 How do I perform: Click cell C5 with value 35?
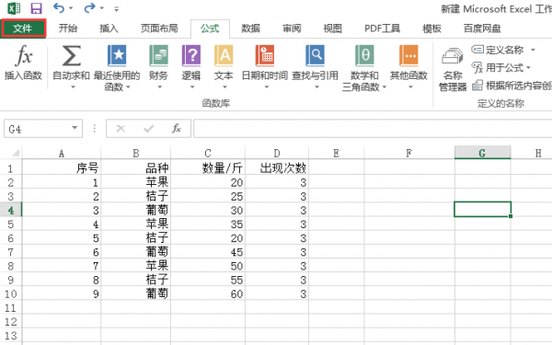(x=208, y=224)
